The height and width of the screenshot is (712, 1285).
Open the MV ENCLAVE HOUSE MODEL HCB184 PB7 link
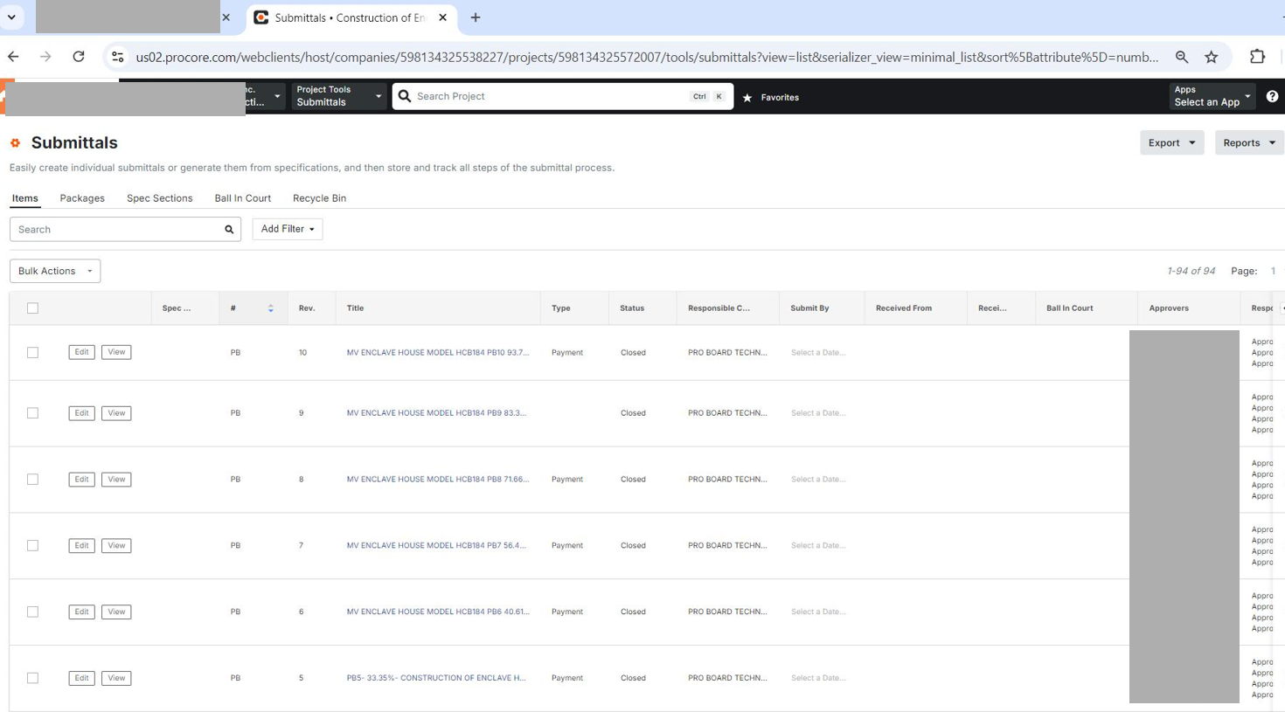point(436,546)
